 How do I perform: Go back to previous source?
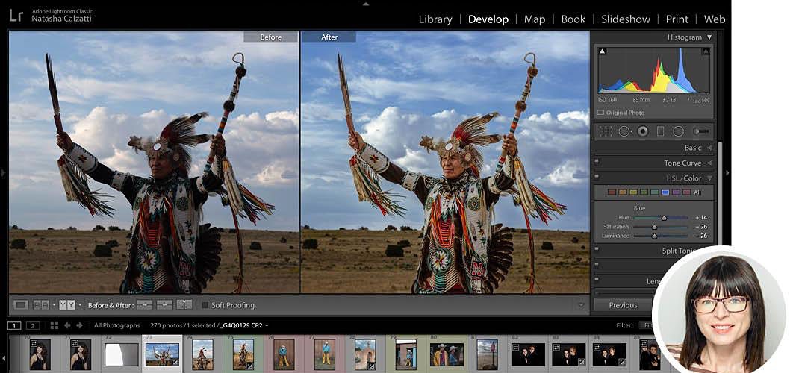pos(67,325)
